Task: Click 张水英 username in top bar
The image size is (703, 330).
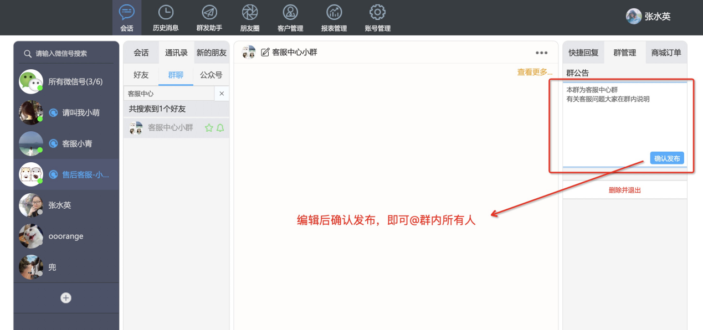Action: (x=658, y=17)
